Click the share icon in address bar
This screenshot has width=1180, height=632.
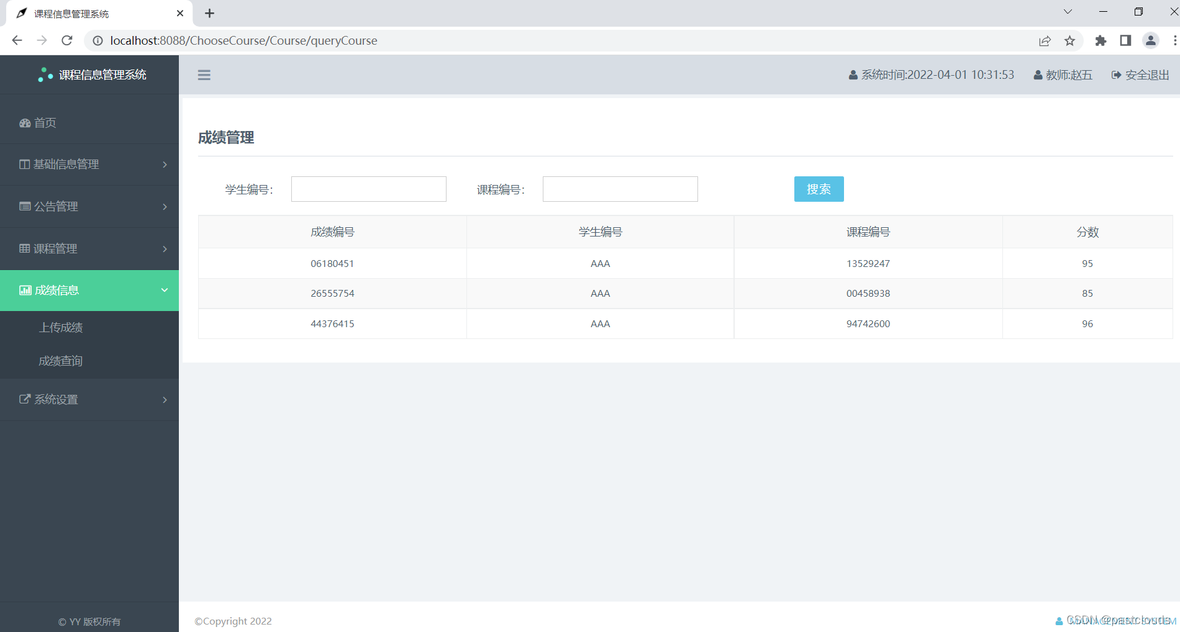pos(1045,40)
